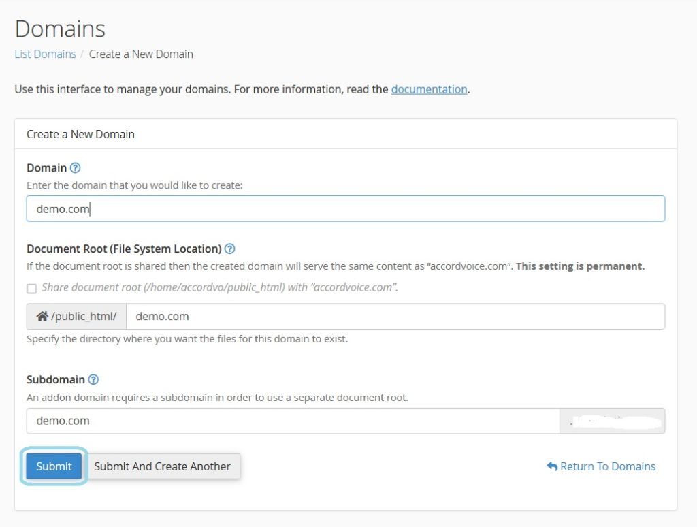Screen dimensions: 697x527
Task: Click the 'Share document root' checkbox label text
Action: click(219, 287)
